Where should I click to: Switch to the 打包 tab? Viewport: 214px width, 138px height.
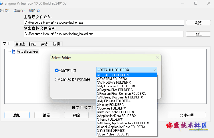pos(32,44)
